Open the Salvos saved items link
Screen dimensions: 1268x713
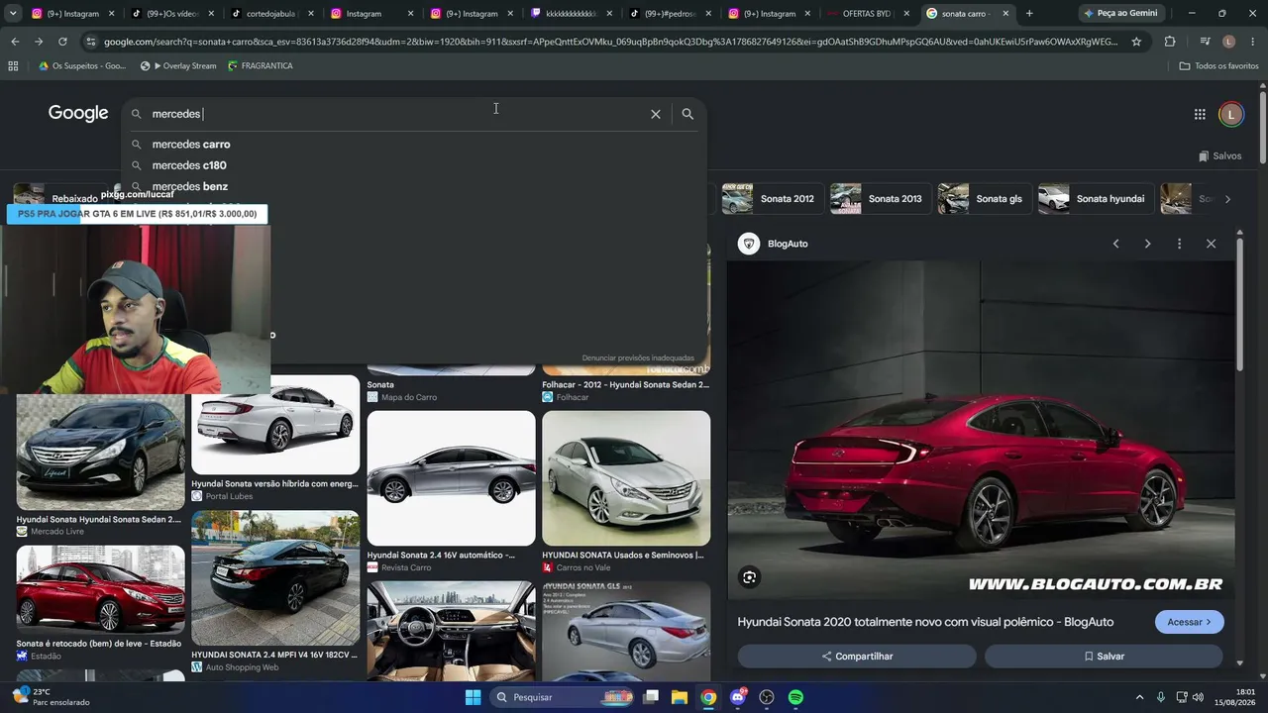pyautogui.click(x=1219, y=155)
